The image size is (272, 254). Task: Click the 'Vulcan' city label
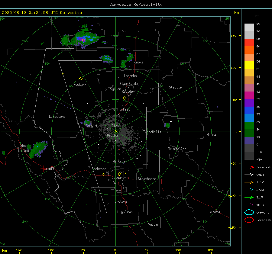coord(154,224)
